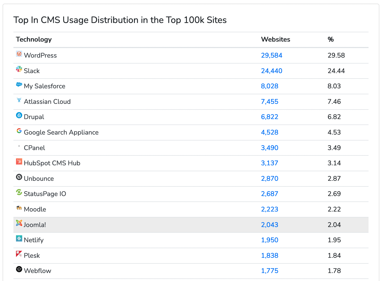Click the Atlassian Cloud icon

pyautogui.click(x=19, y=100)
